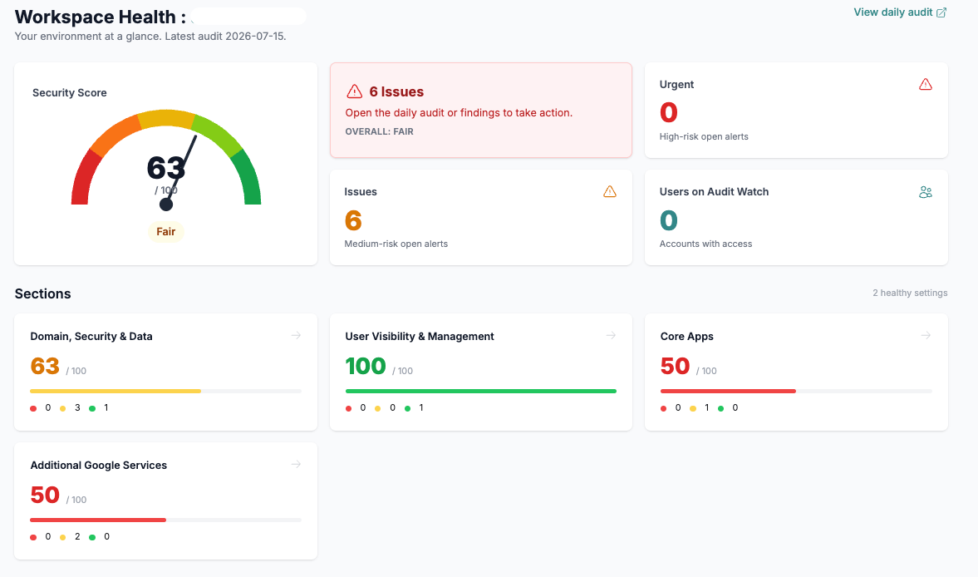Click the warning triangle in 6 Issues banner
The width and height of the screenshot is (978, 577).
354,91
